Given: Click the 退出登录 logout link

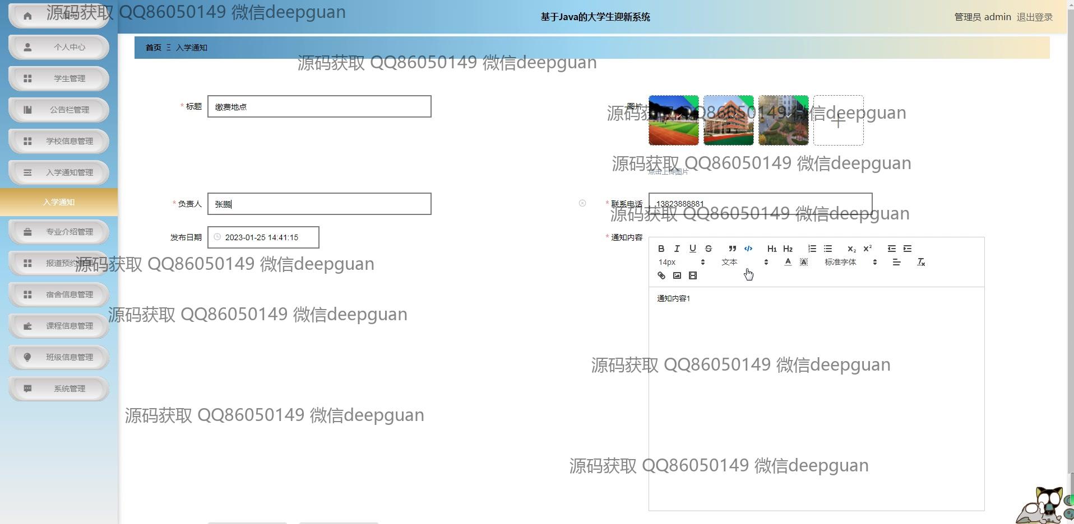Looking at the screenshot, I should [x=1034, y=17].
